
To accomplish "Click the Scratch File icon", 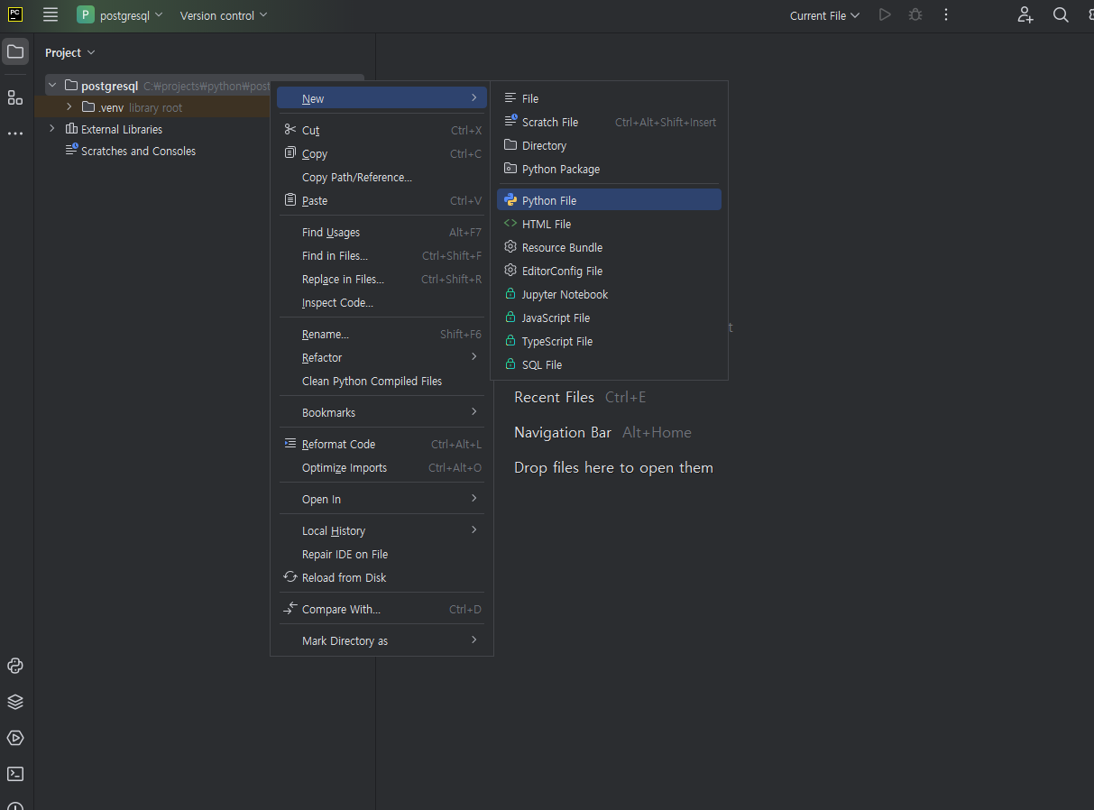I will point(510,122).
